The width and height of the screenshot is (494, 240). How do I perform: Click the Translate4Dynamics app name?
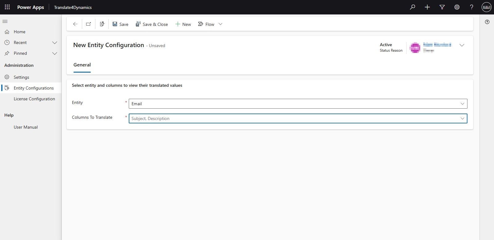click(x=73, y=7)
